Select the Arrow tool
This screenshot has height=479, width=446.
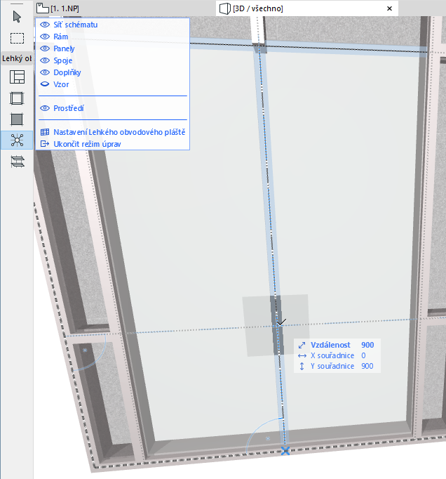coord(17,17)
